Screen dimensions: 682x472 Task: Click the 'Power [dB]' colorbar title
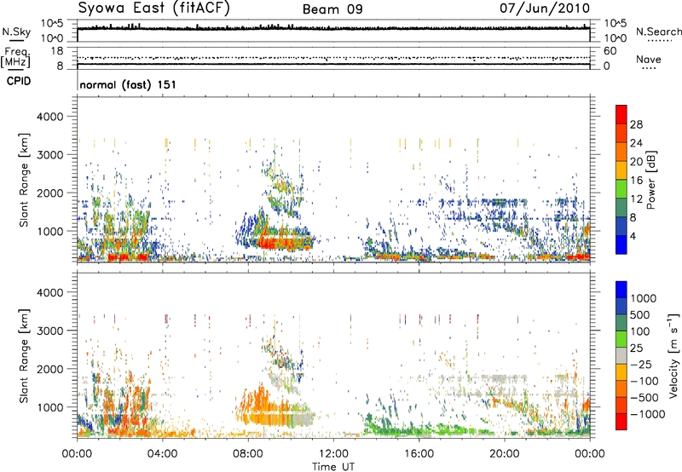(651, 180)
